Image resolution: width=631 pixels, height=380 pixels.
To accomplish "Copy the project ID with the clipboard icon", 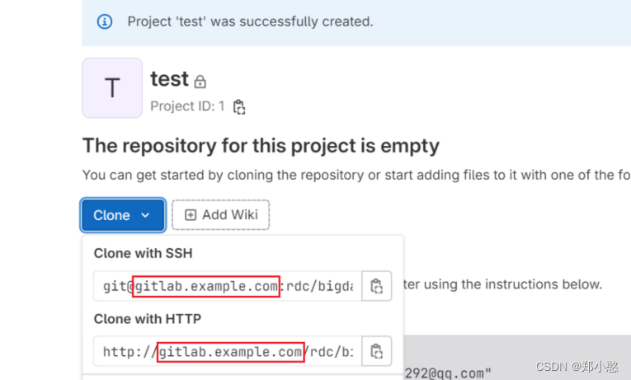I will pyautogui.click(x=239, y=107).
